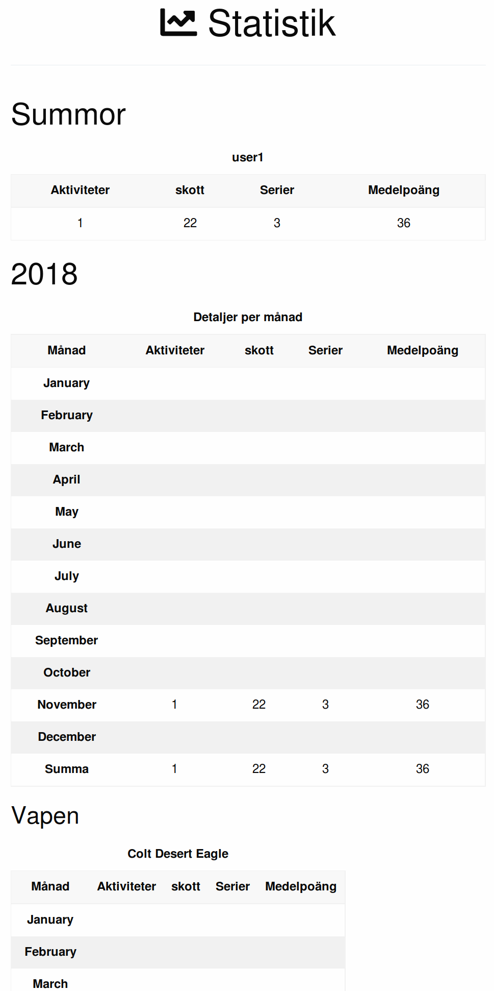Viewport: 494px width, 991px height.
Task: Click the chart icon beside Statistik
Action: pos(178,23)
